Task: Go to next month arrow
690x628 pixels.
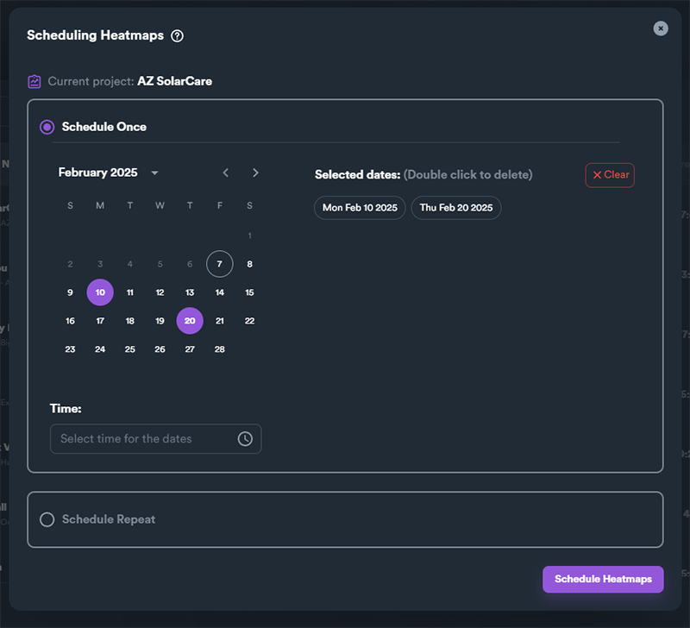Action: click(x=255, y=173)
